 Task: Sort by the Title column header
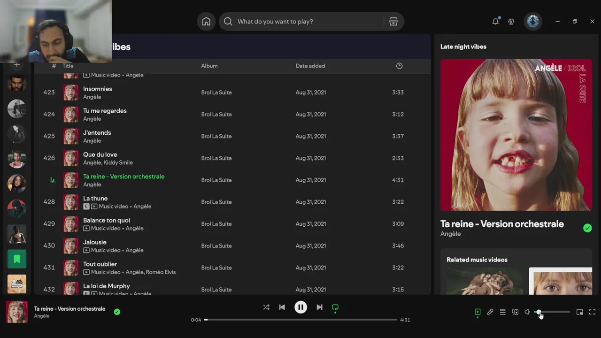tap(68, 66)
